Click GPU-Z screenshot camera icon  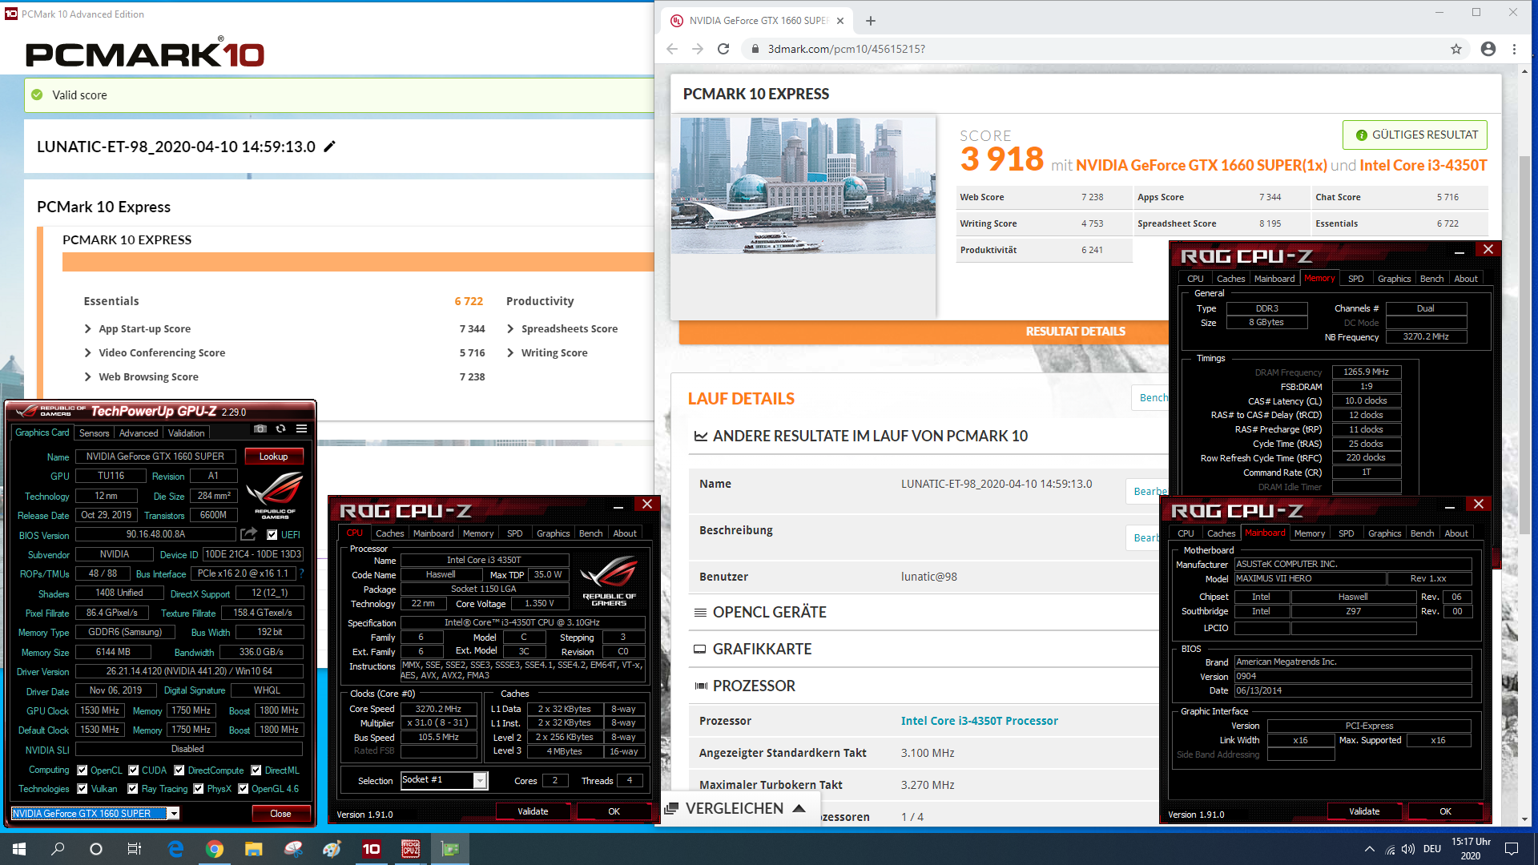(260, 428)
